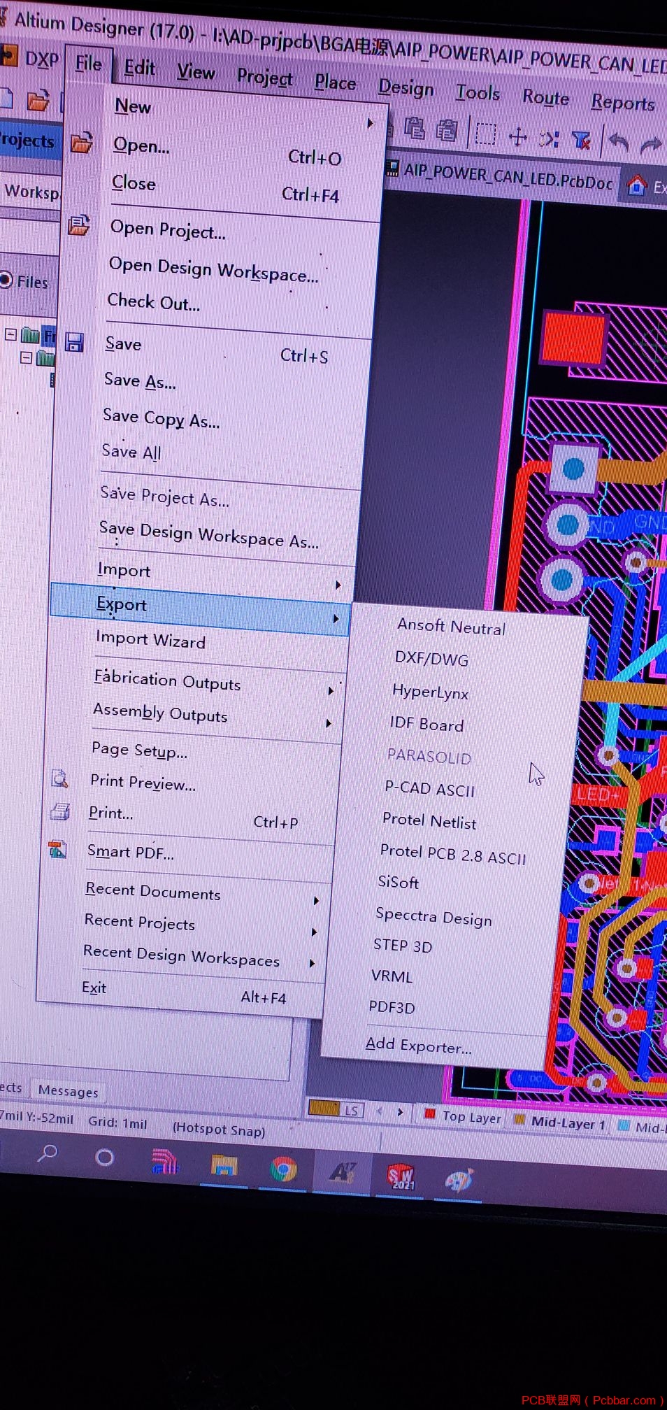Image resolution: width=667 pixels, height=1410 pixels.
Task: Open the Reports menu
Action: [x=622, y=104]
